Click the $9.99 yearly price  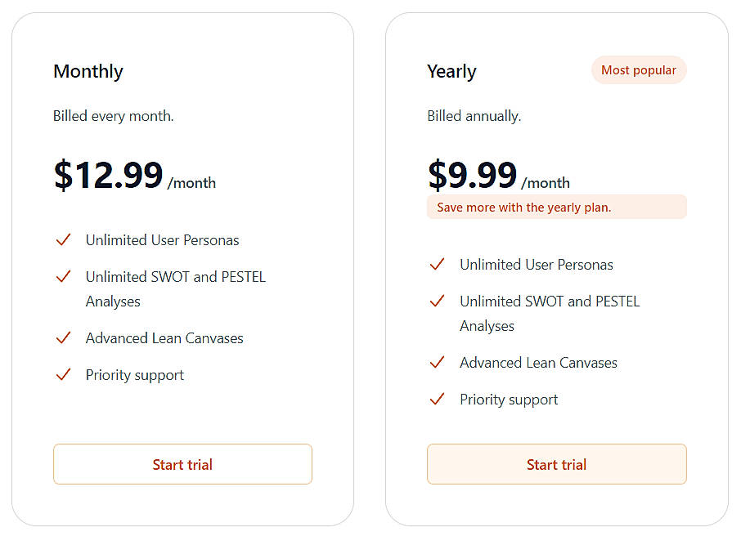click(473, 174)
